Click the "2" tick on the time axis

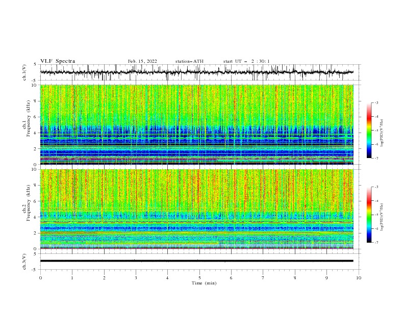104,278
